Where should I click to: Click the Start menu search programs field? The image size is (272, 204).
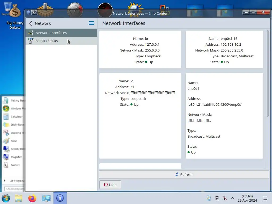14,189
